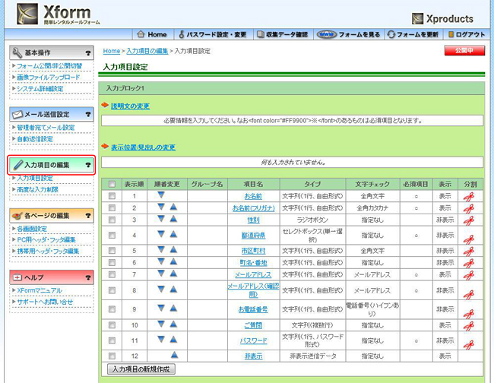
Task: Click scissors split icon in パスワード row
Action: tap(469, 345)
